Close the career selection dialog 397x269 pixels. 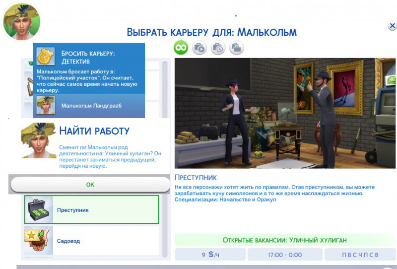tap(392, 26)
